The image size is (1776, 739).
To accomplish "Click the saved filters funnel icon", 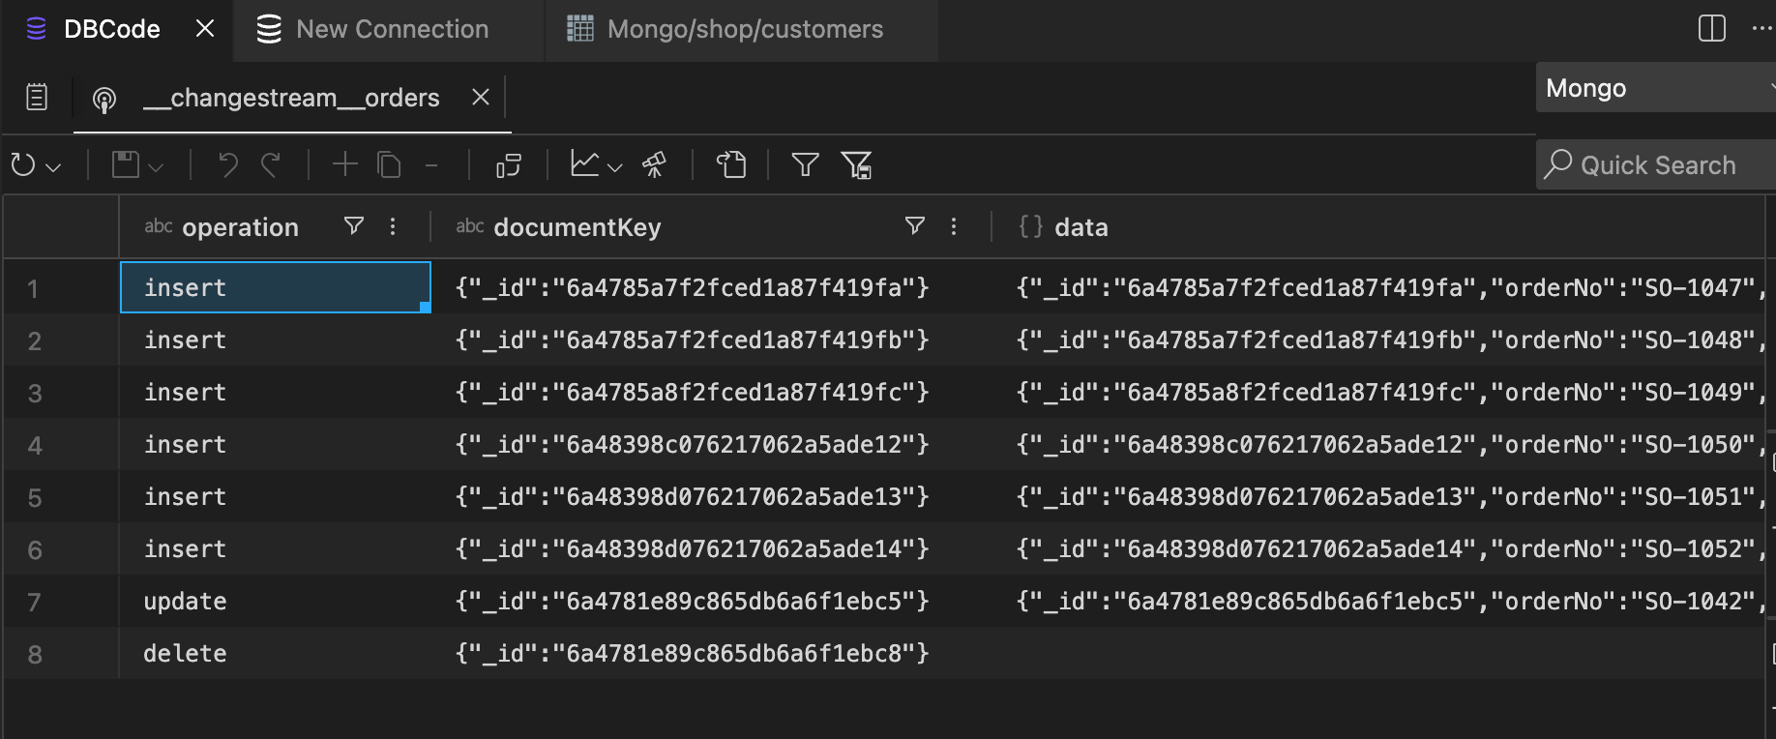I will tap(856, 165).
